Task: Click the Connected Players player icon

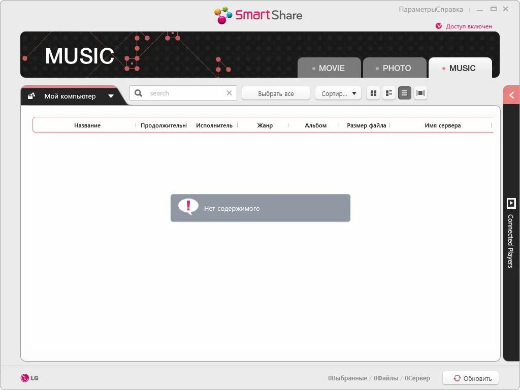Action: [511, 204]
